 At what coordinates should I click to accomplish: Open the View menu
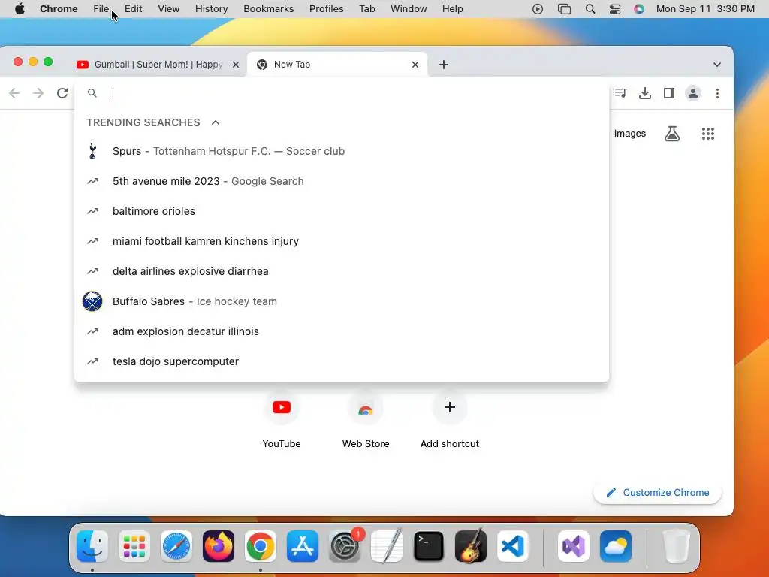[169, 9]
